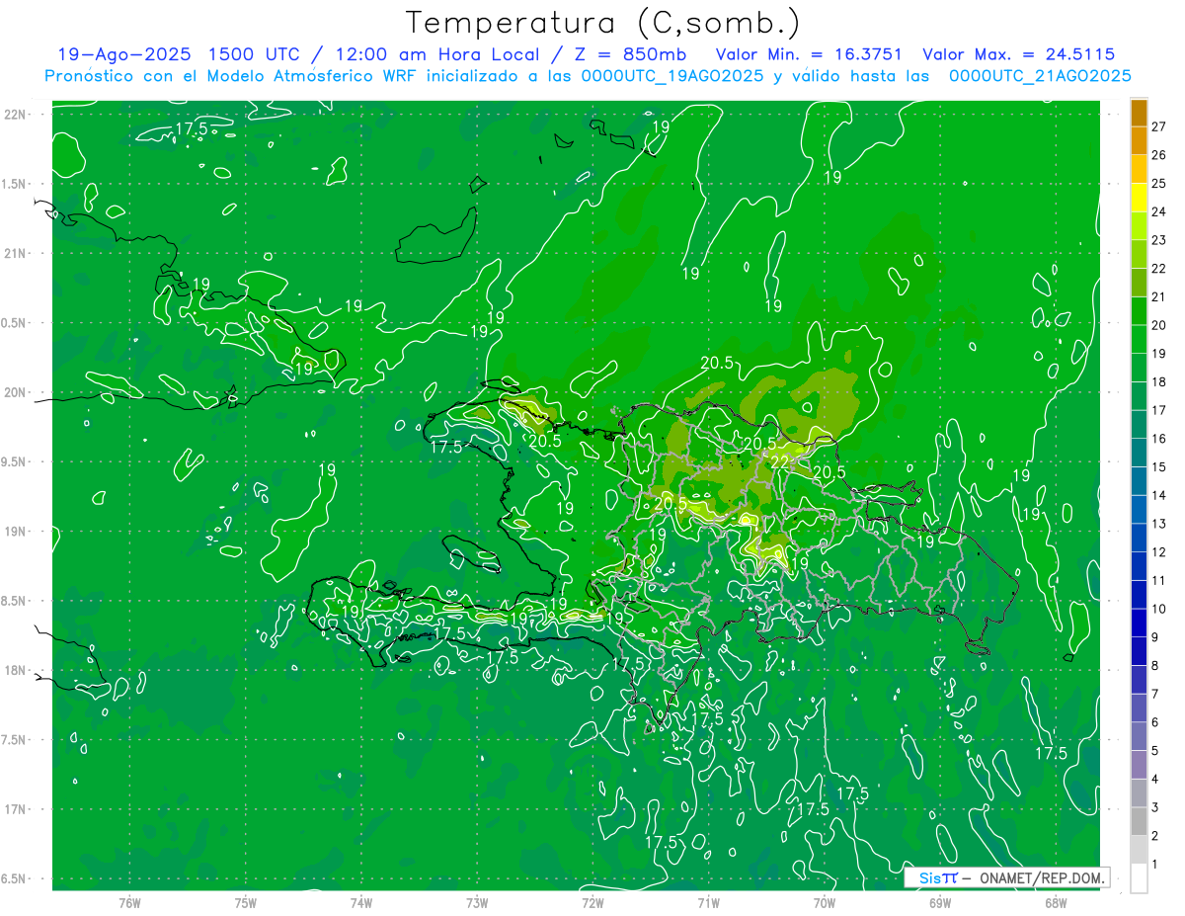
Task: Click the '72W' longitude axis label
Action: [592, 903]
